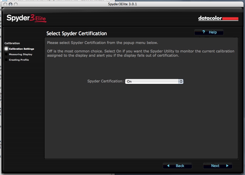The height and width of the screenshot is (175, 245).
Task: Click the Measuring Display step indicator
Action: pyautogui.click(x=6, y=54)
